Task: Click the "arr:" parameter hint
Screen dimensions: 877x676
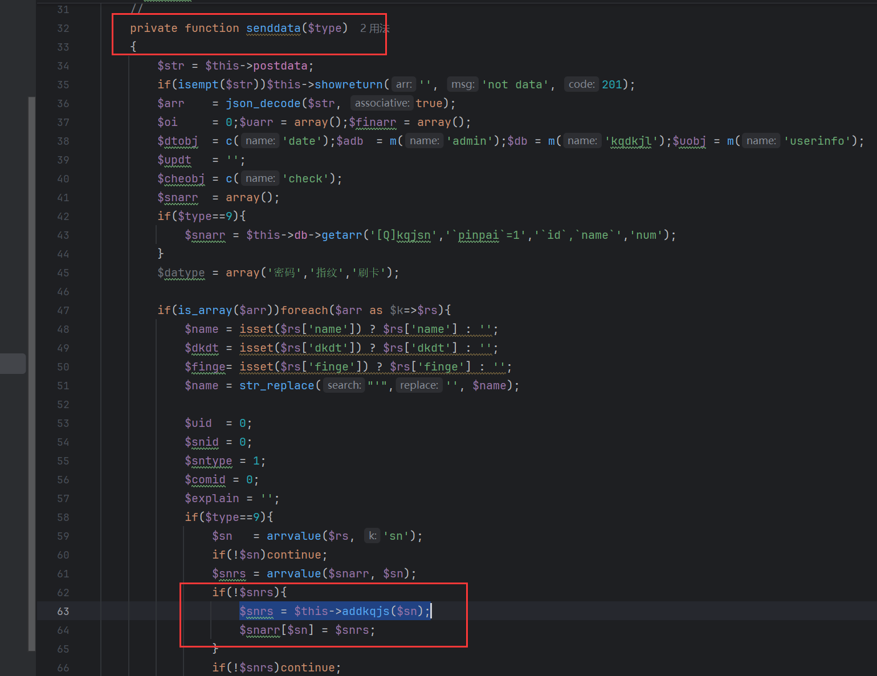Action: point(404,84)
